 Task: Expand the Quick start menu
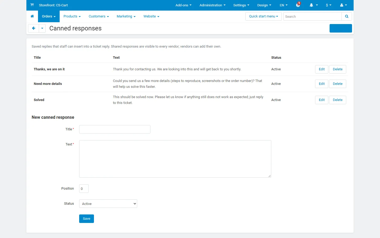[x=264, y=16]
